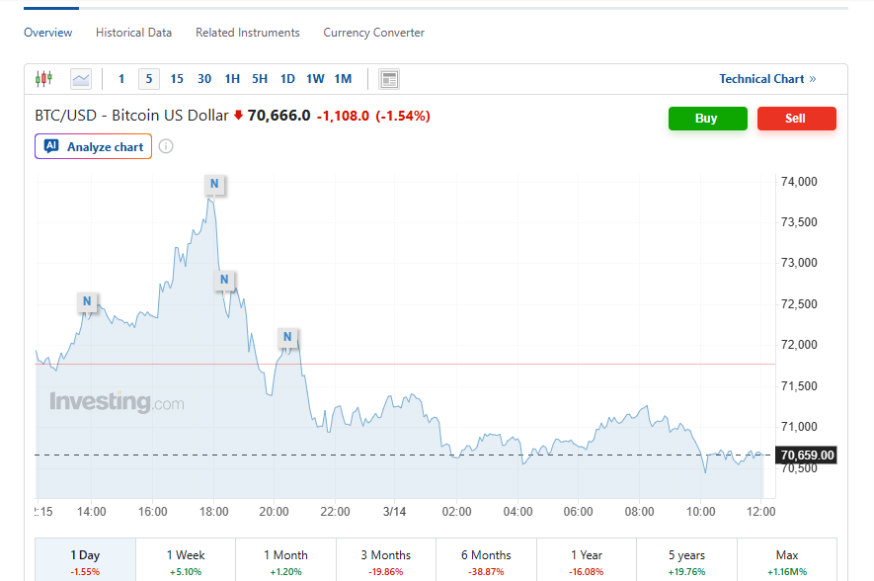Click the red Sell button
The height and width of the screenshot is (581, 874).
coord(796,119)
